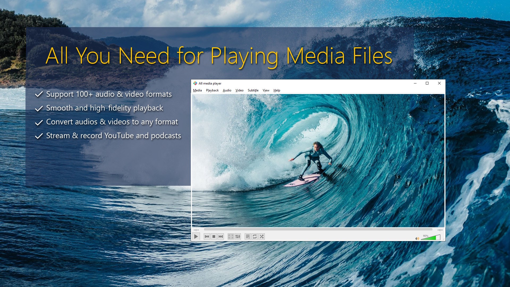Toggle loop repeat mode
The image size is (510, 287).
[x=254, y=237]
